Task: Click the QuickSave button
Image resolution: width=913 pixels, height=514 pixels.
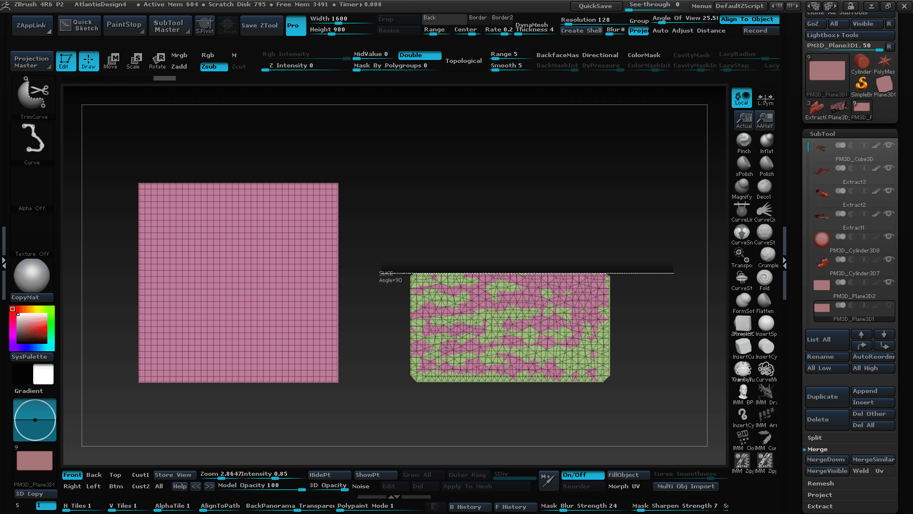Action: point(595,6)
